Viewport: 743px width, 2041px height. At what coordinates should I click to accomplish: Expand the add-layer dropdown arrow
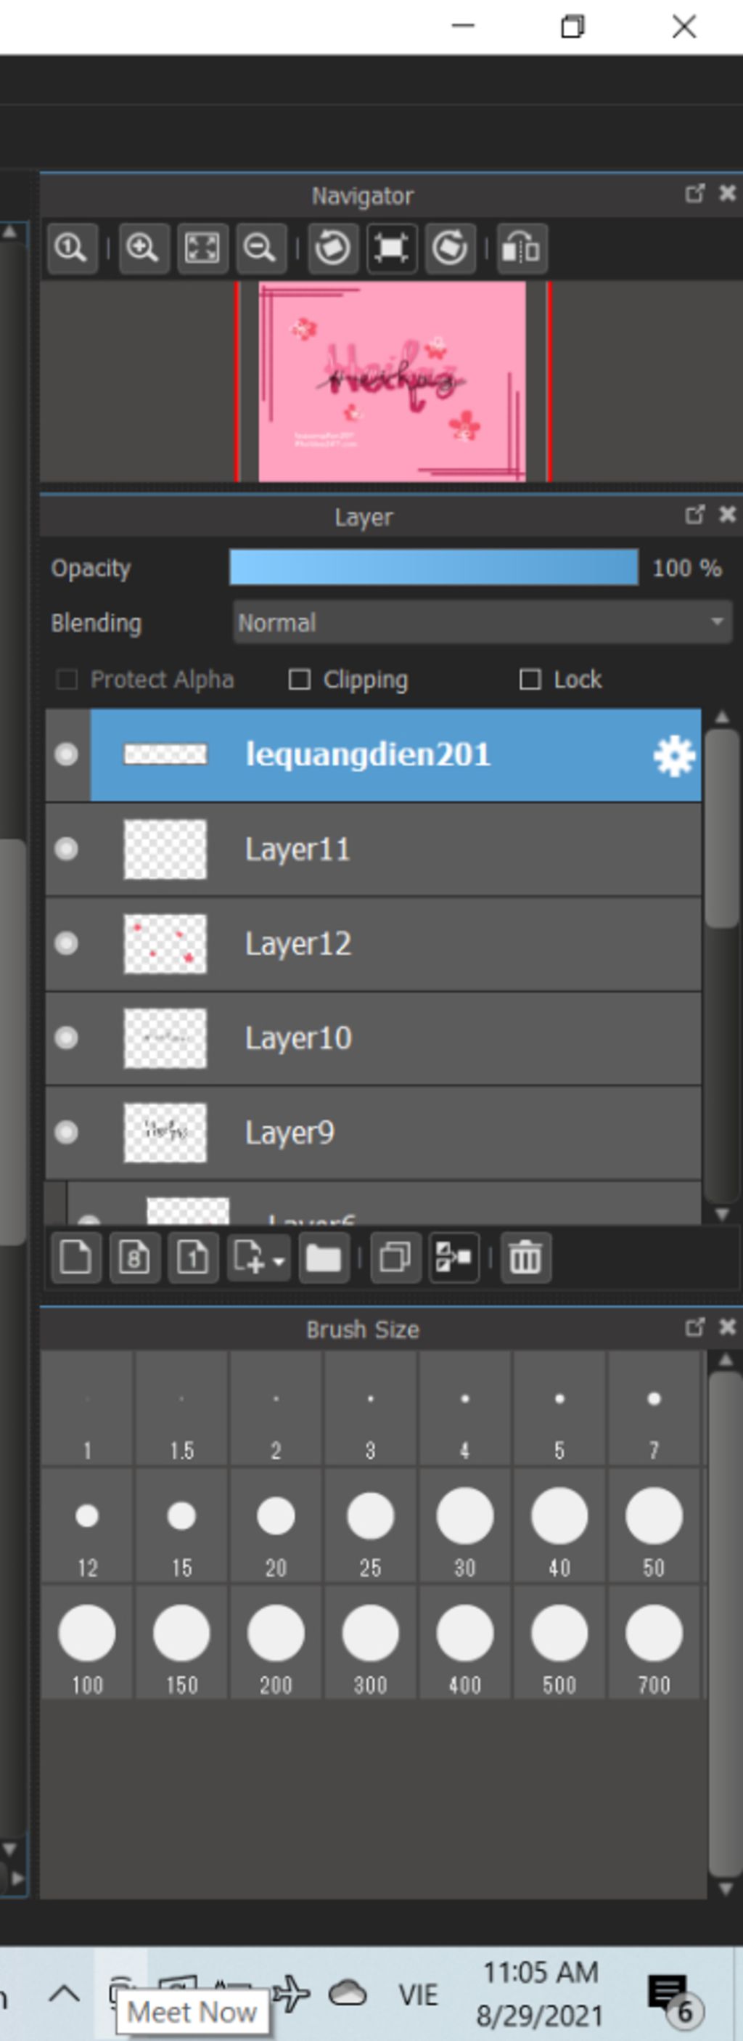[x=279, y=1260]
